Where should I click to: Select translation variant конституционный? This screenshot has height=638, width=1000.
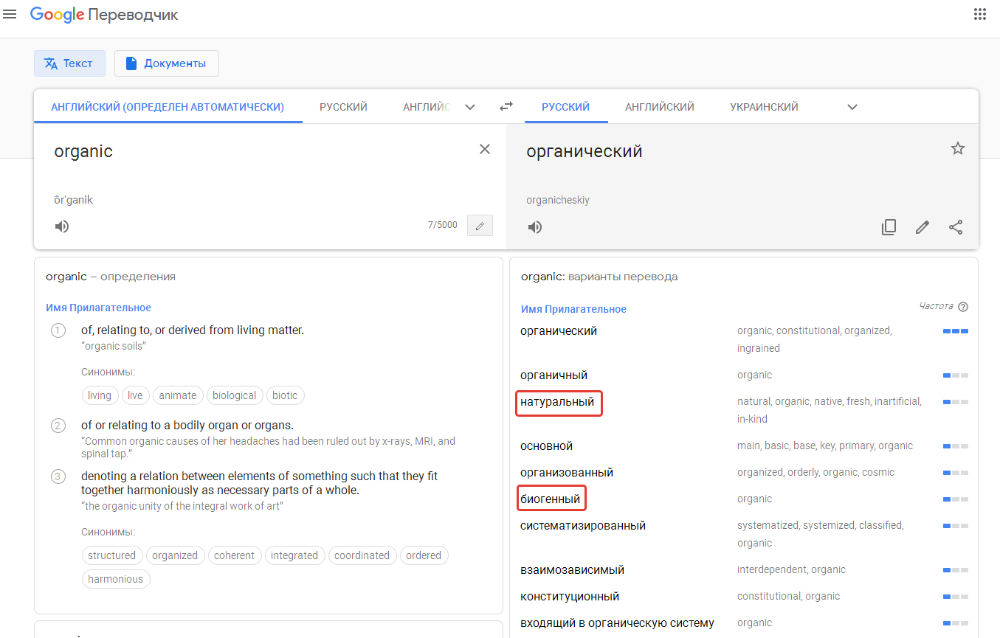click(570, 597)
